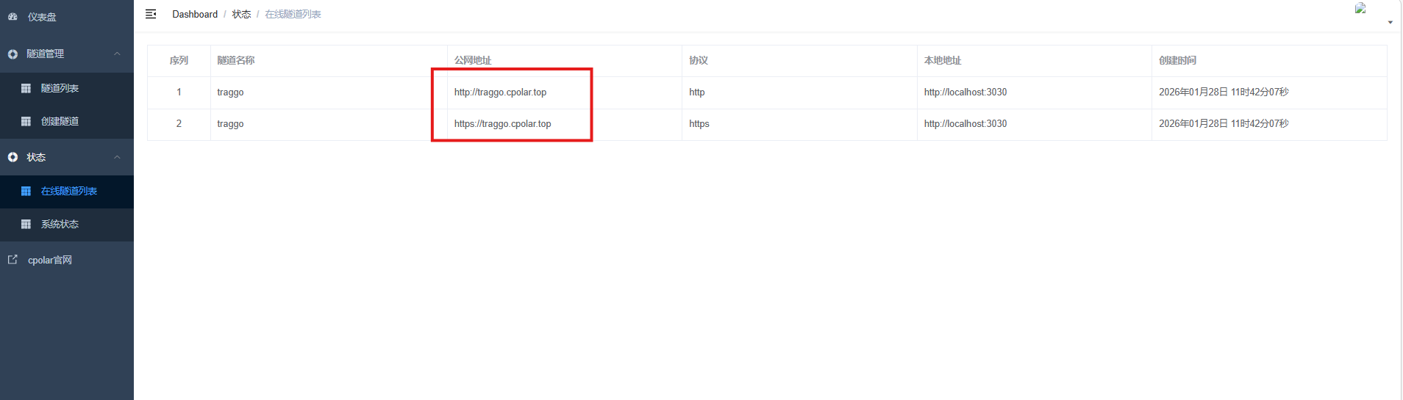Click the 状态 section circle icon
The height and width of the screenshot is (400, 1403).
(x=13, y=157)
